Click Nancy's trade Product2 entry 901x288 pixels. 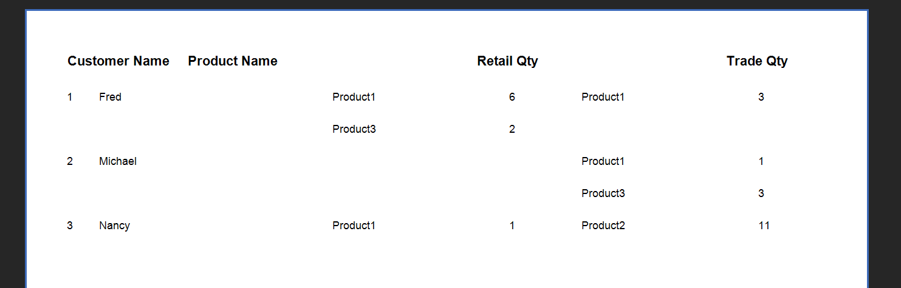click(603, 226)
